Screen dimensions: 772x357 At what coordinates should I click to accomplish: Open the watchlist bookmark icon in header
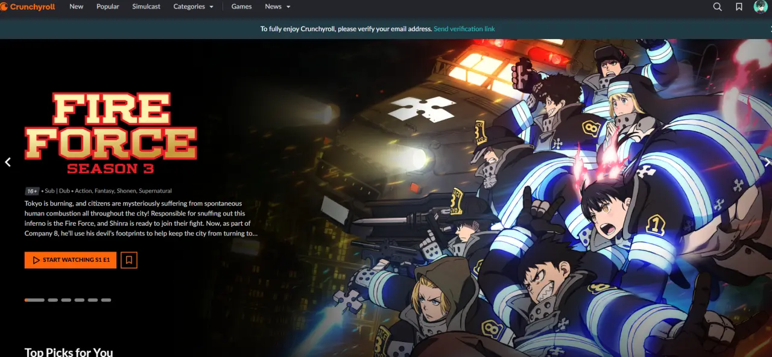tap(739, 7)
